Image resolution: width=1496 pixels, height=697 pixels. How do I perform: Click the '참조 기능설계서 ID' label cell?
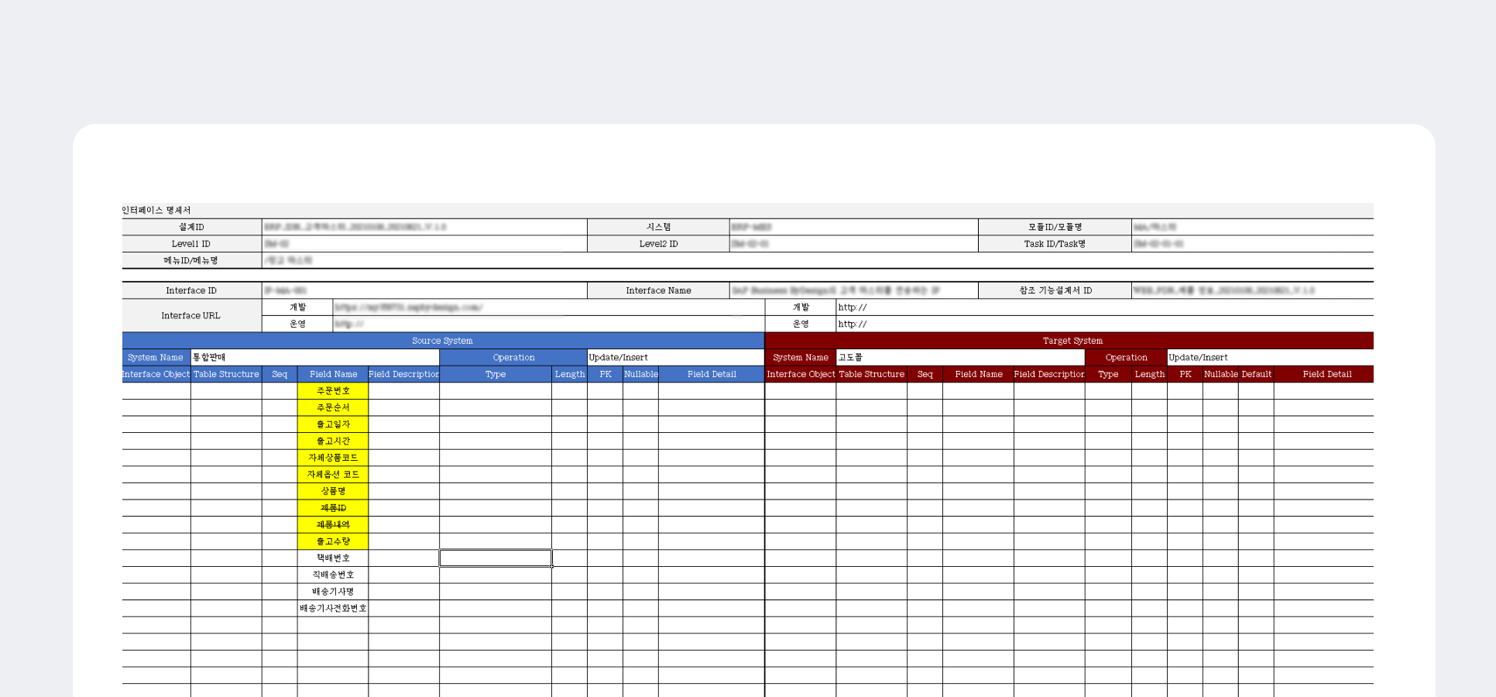(x=1055, y=290)
